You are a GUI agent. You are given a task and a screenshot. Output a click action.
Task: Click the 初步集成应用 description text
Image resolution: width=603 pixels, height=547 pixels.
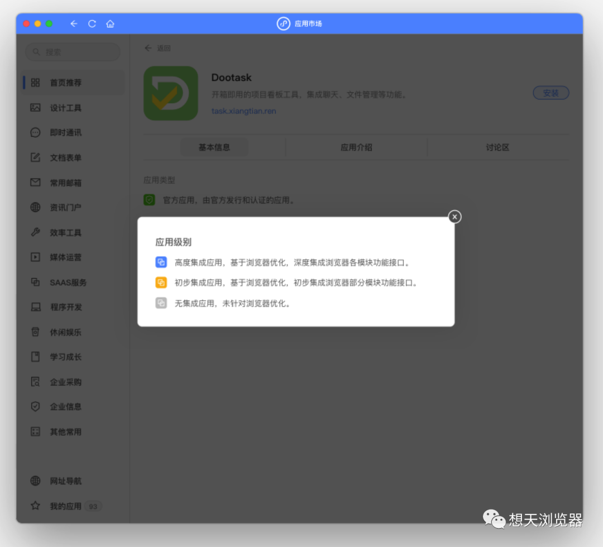(296, 283)
